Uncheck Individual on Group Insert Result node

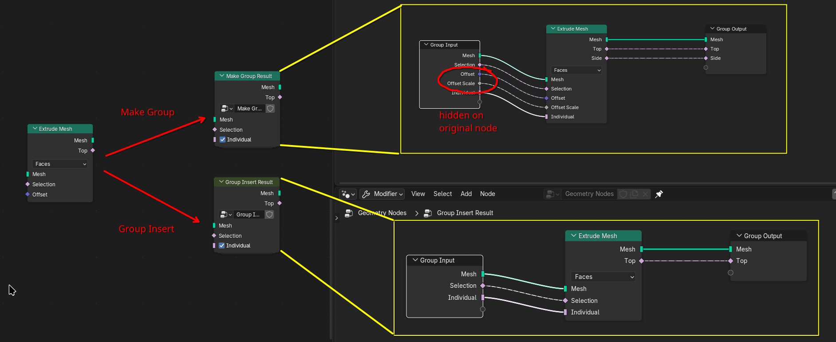coord(222,245)
